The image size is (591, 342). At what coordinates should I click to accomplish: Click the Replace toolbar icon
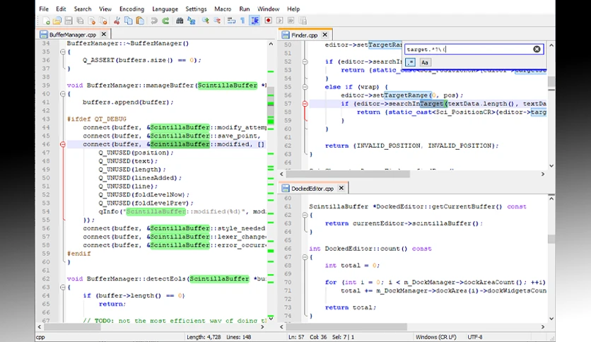point(191,20)
